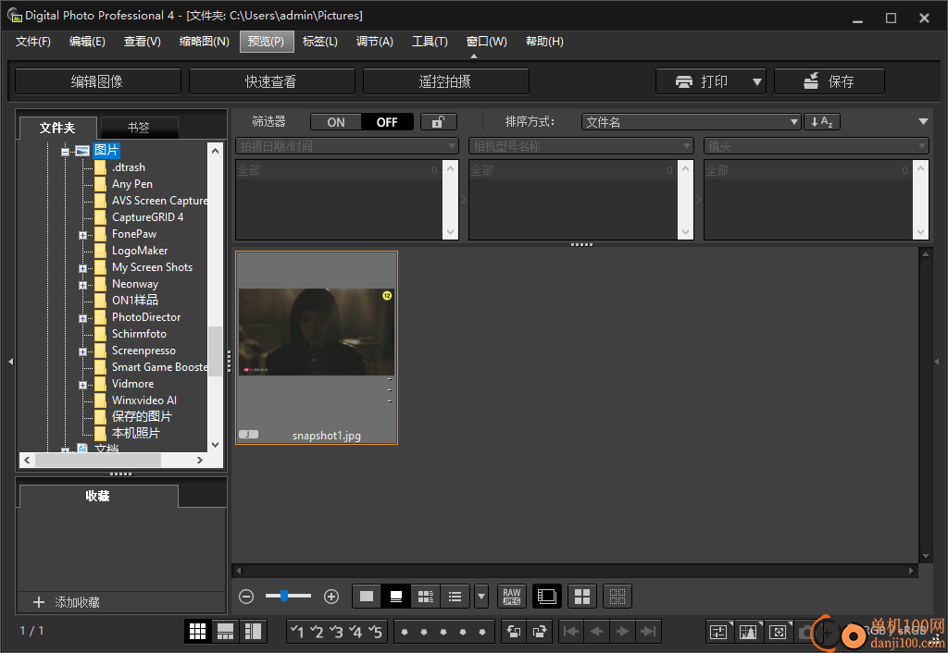Expand the Vidmore folder node

point(82,385)
